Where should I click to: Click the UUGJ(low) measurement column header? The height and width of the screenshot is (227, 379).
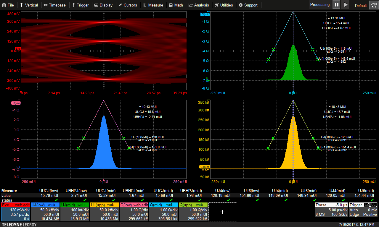[49, 191]
